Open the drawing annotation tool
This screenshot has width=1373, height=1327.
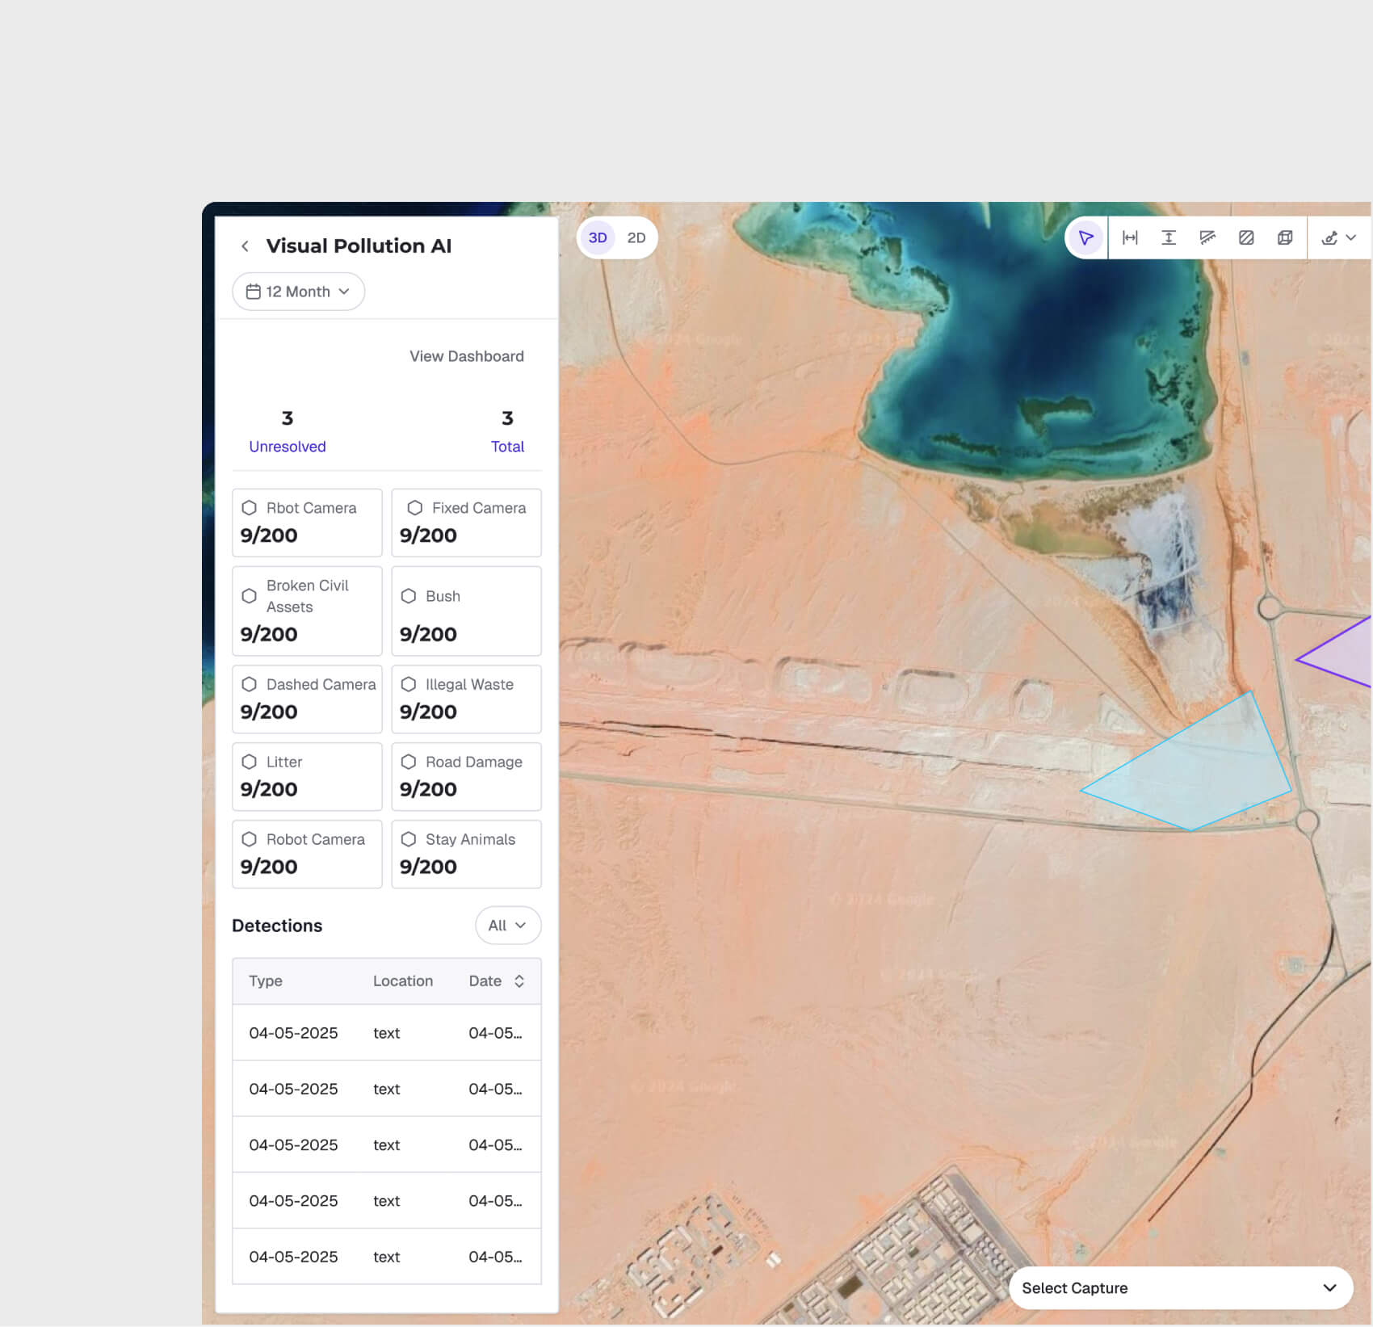click(x=1329, y=237)
